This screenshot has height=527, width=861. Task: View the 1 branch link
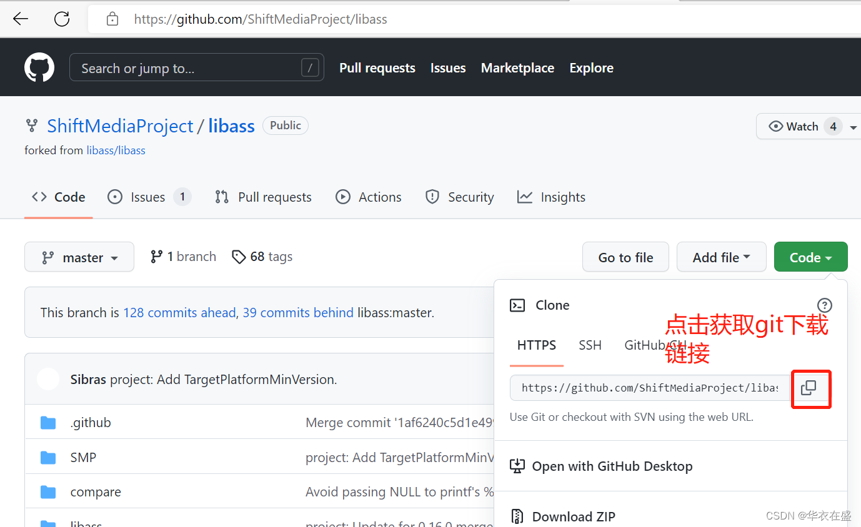pyautogui.click(x=183, y=257)
